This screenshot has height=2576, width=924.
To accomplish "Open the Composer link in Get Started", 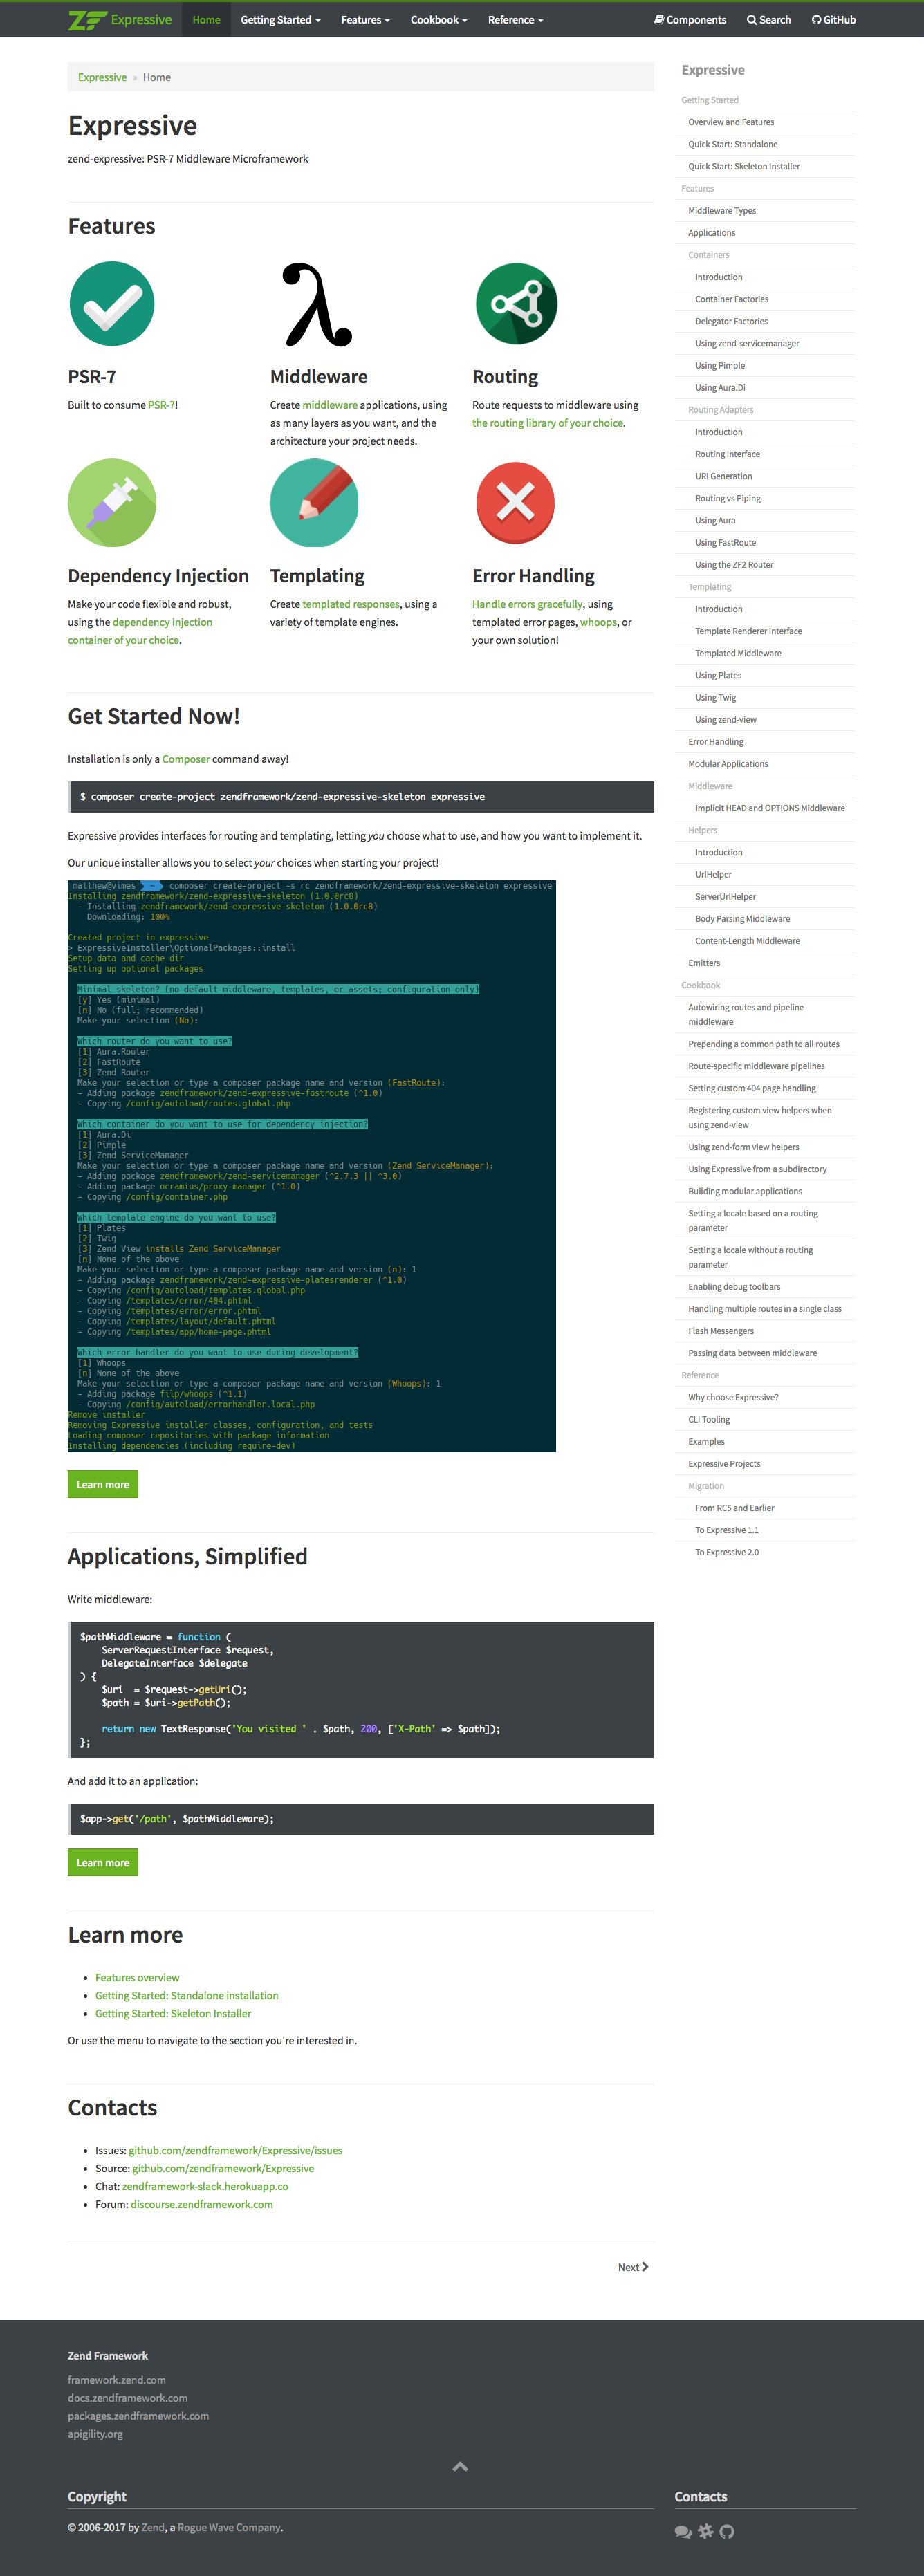I will pos(186,759).
